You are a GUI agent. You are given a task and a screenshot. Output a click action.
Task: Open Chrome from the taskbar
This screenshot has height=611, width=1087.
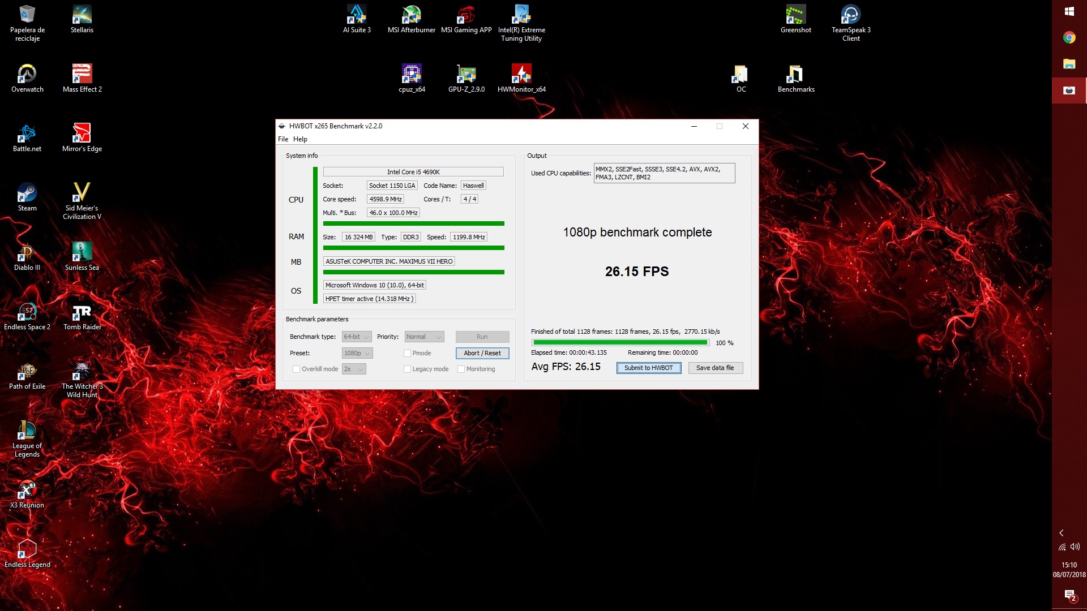point(1069,38)
